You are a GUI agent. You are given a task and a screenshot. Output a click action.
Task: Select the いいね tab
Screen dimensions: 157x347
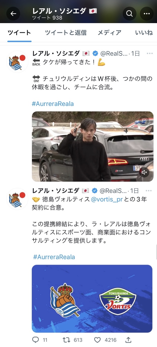tap(144, 33)
